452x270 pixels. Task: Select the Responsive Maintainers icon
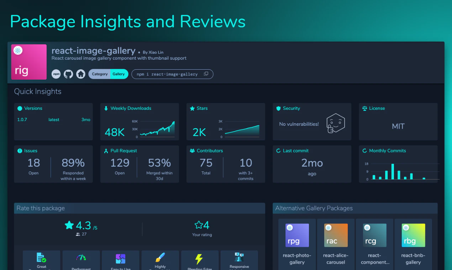(x=239, y=258)
